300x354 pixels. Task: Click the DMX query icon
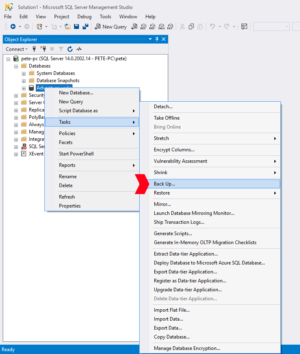coord(152,26)
